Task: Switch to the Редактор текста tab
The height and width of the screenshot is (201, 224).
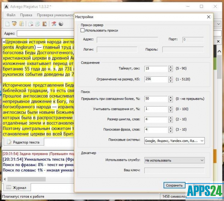Action: click(x=24, y=142)
